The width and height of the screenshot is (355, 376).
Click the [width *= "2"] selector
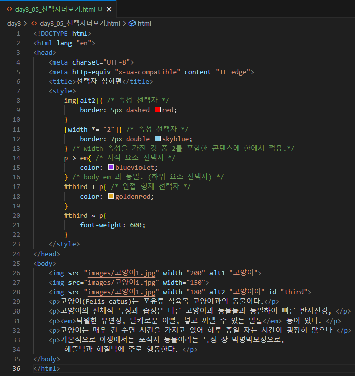tap(91, 129)
